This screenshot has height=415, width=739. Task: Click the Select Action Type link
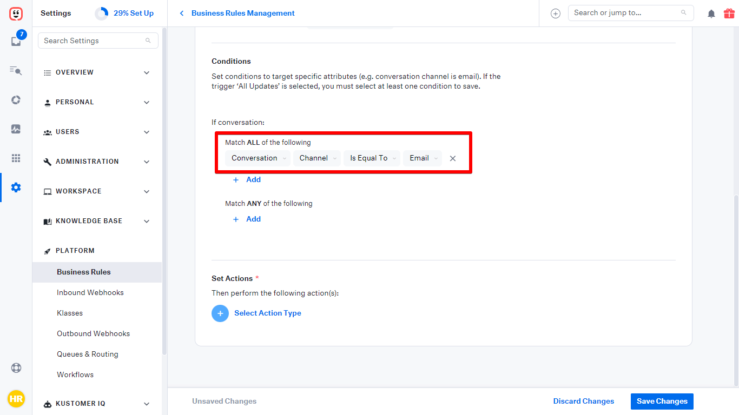tap(268, 313)
